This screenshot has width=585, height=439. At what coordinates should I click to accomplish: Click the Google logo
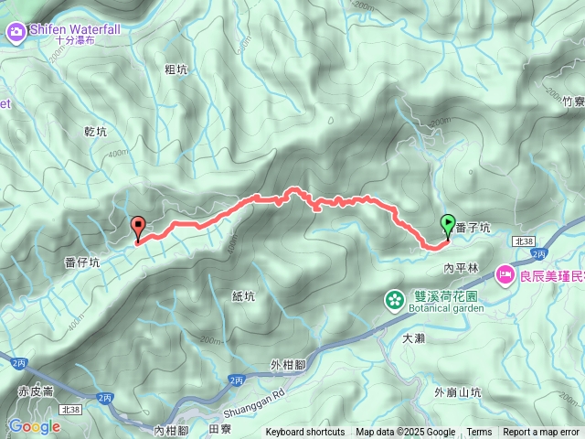click(35, 426)
